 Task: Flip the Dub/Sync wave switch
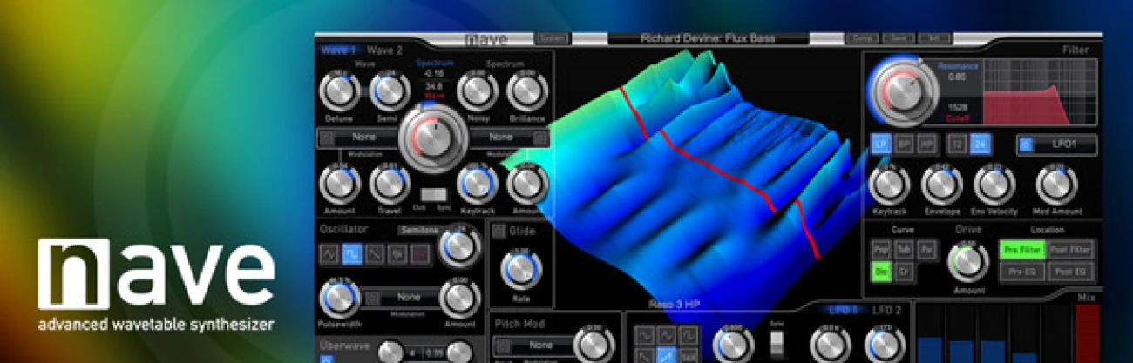[433, 195]
